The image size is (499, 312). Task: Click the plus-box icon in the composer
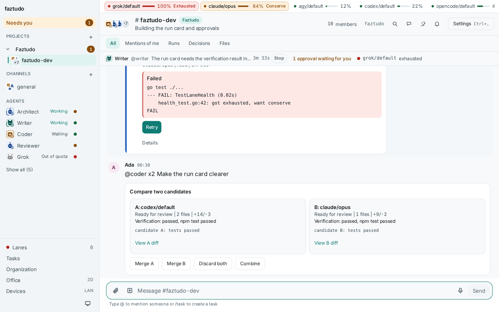pyautogui.click(x=130, y=291)
